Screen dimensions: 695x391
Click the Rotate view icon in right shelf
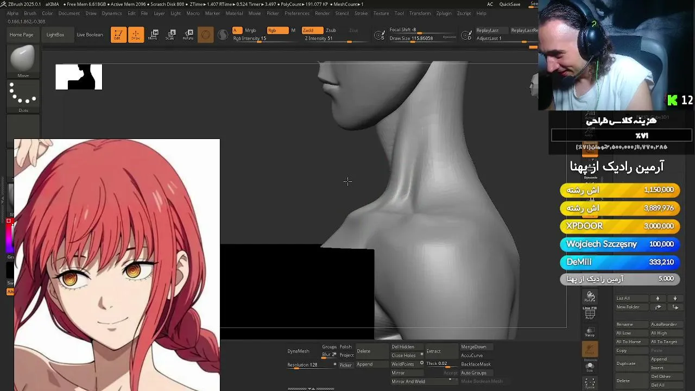pyautogui.click(x=590, y=297)
